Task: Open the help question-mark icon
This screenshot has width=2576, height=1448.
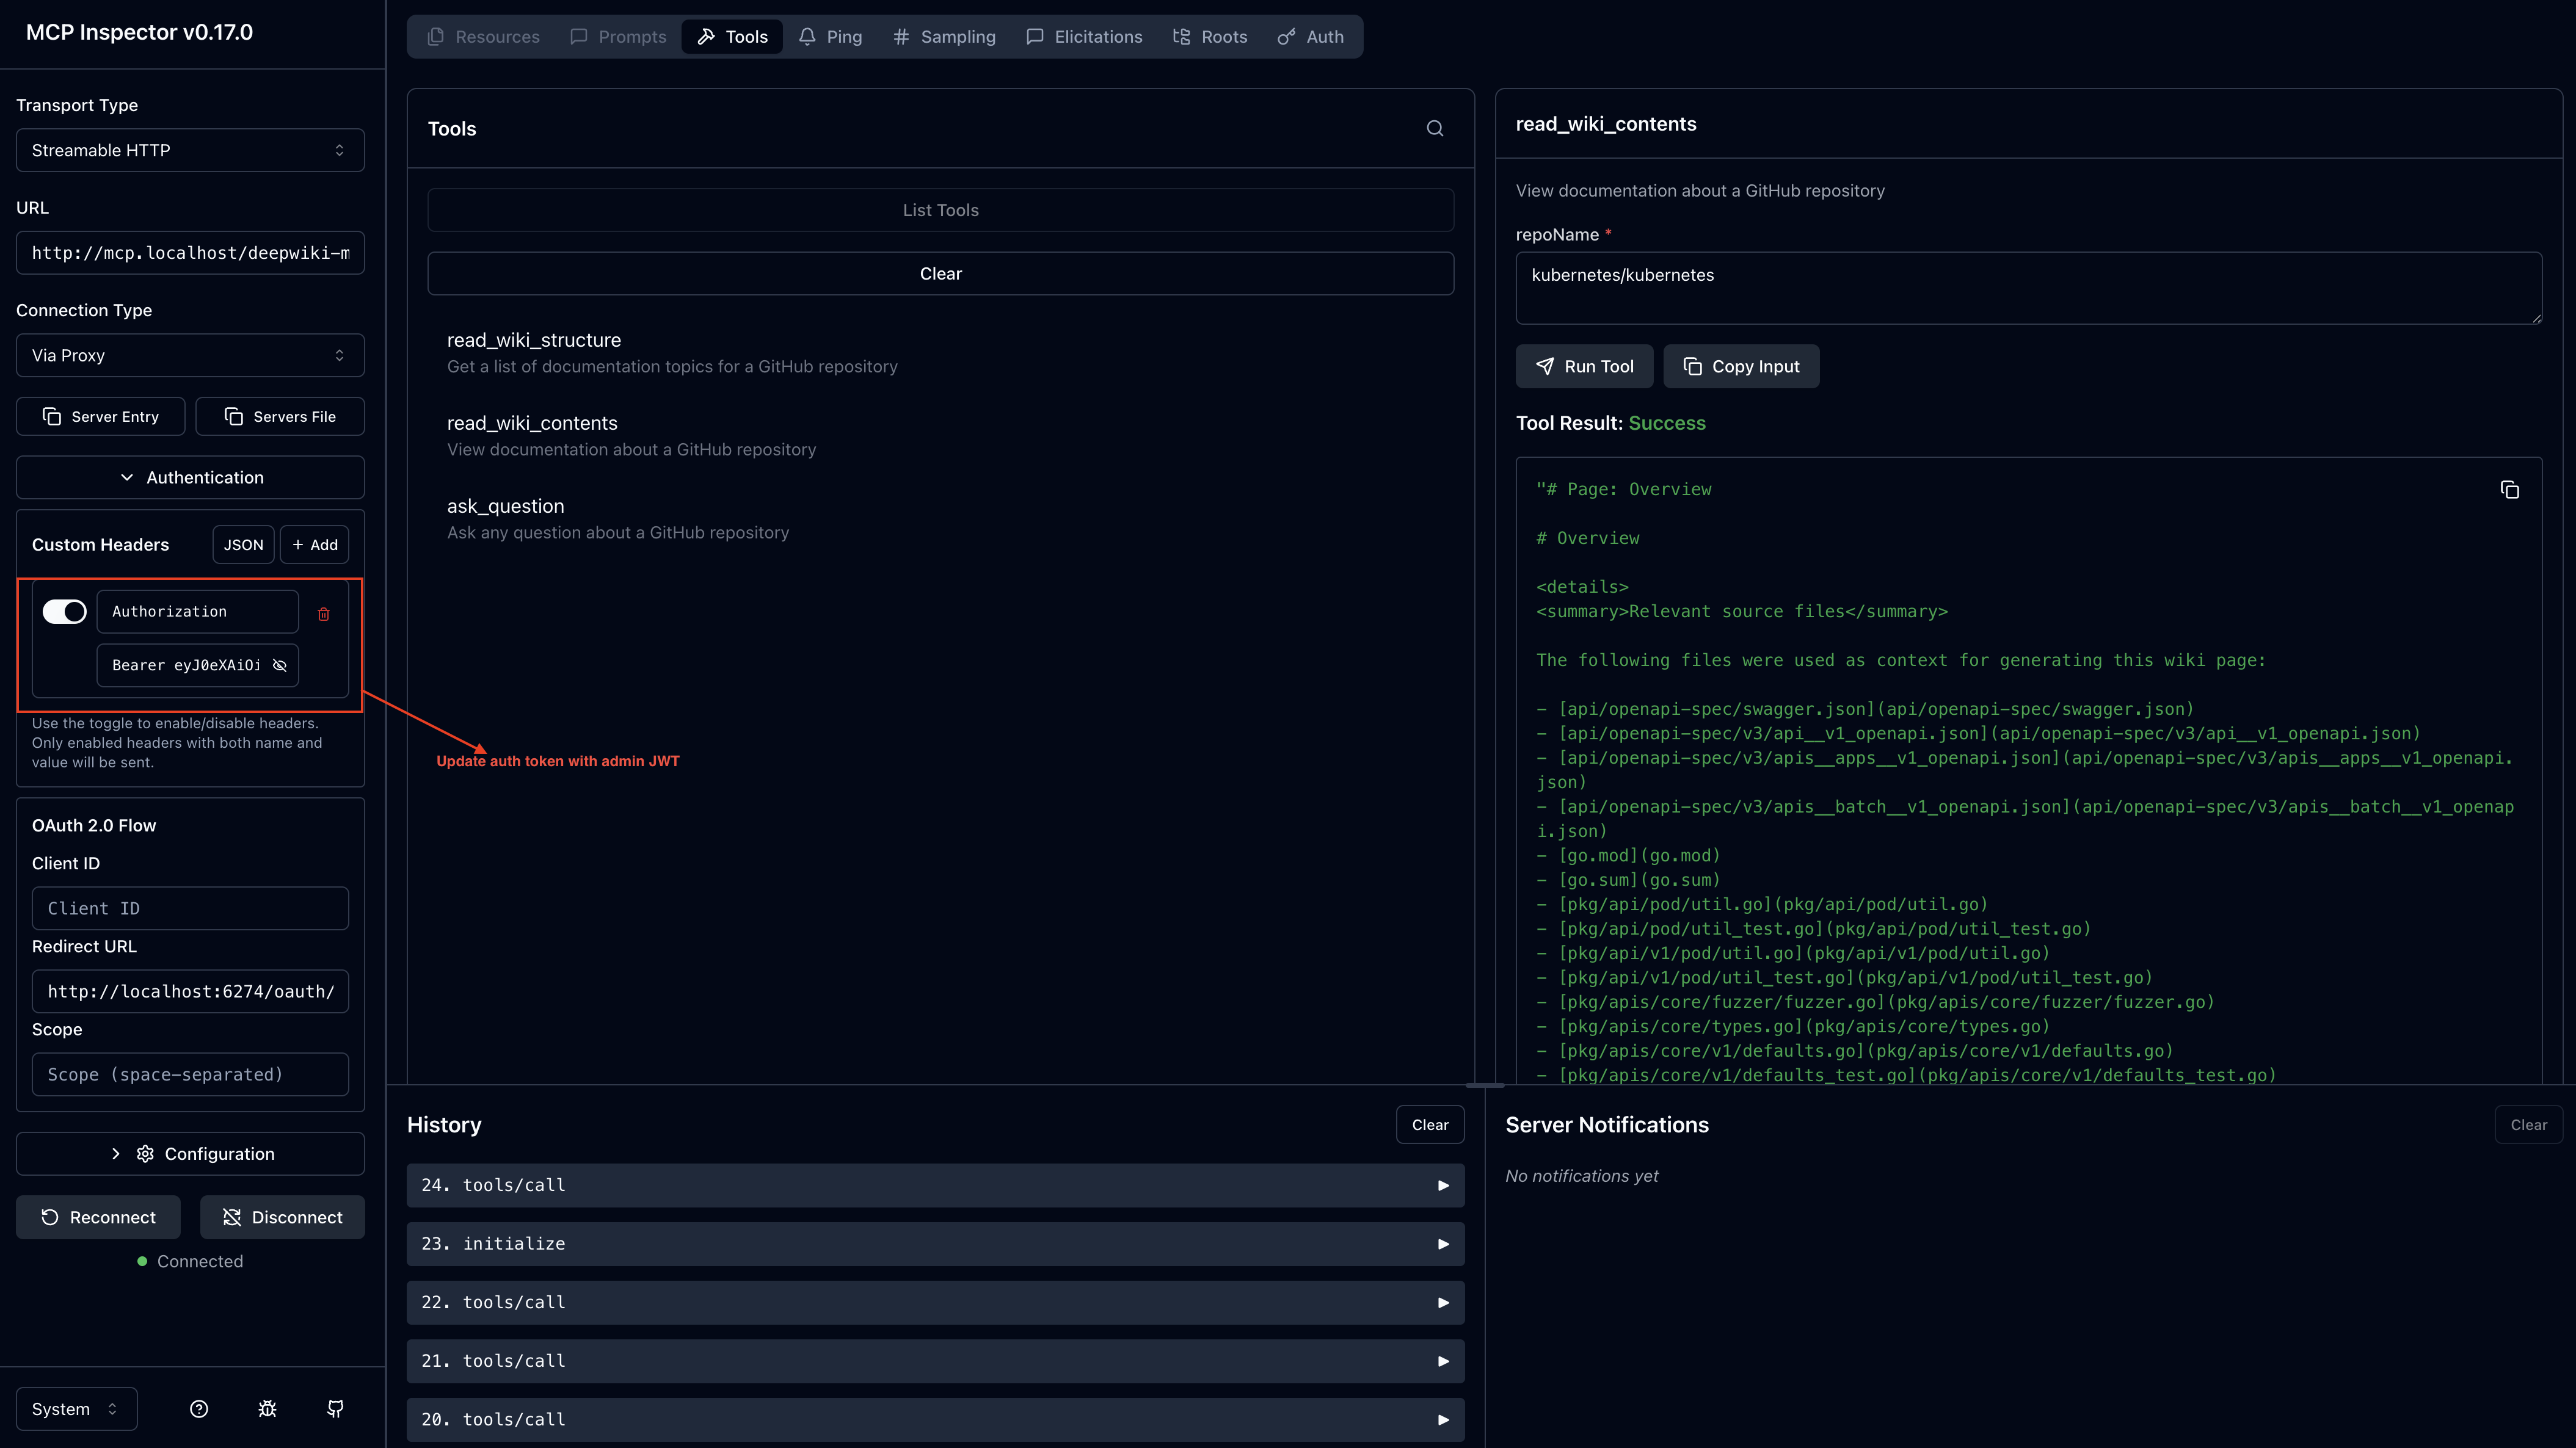Action: click(199, 1408)
